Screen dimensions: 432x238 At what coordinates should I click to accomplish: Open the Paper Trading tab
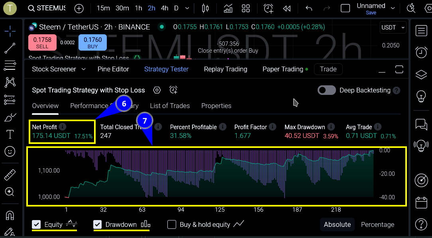[283, 69]
